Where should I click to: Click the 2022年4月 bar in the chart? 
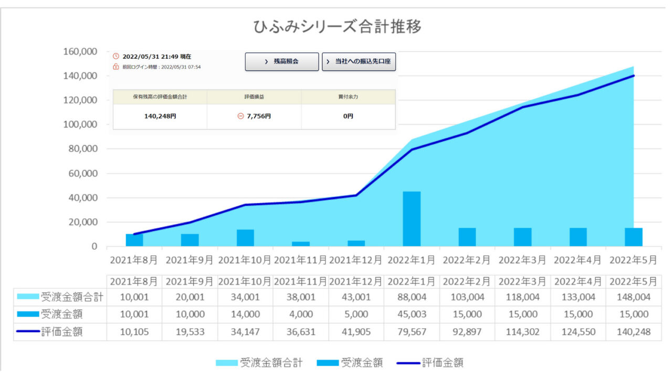point(578,237)
